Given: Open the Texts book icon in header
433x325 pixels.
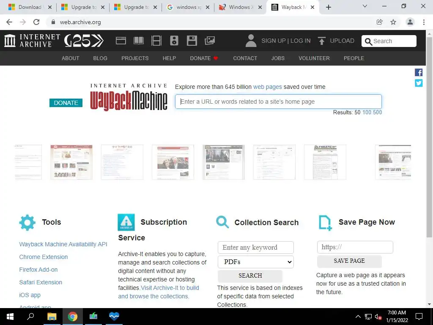Looking at the screenshot, I should (139, 41).
